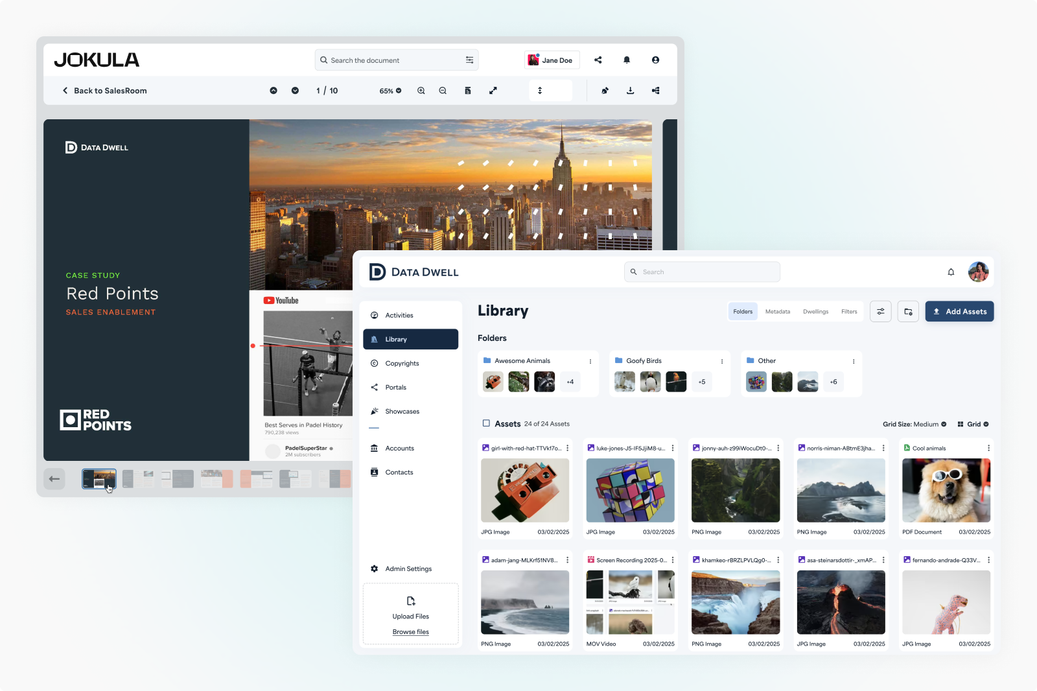Focus the Search the document field
This screenshot has height=691, width=1037.
point(397,60)
